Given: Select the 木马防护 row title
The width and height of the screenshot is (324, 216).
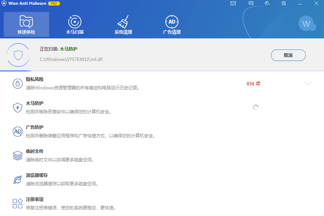Looking at the screenshot, I should pos(34,103).
